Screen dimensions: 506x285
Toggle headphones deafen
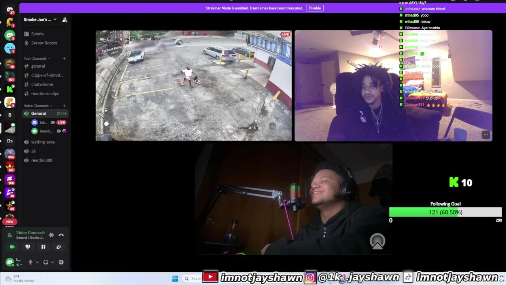pyautogui.click(x=46, y=262)
